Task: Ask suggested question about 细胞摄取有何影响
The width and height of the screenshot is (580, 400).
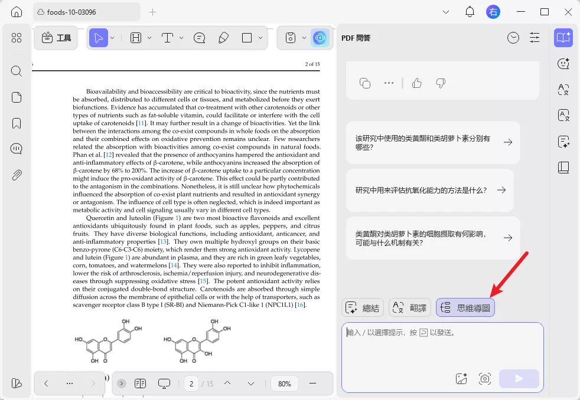Action: tap(433, 238)
